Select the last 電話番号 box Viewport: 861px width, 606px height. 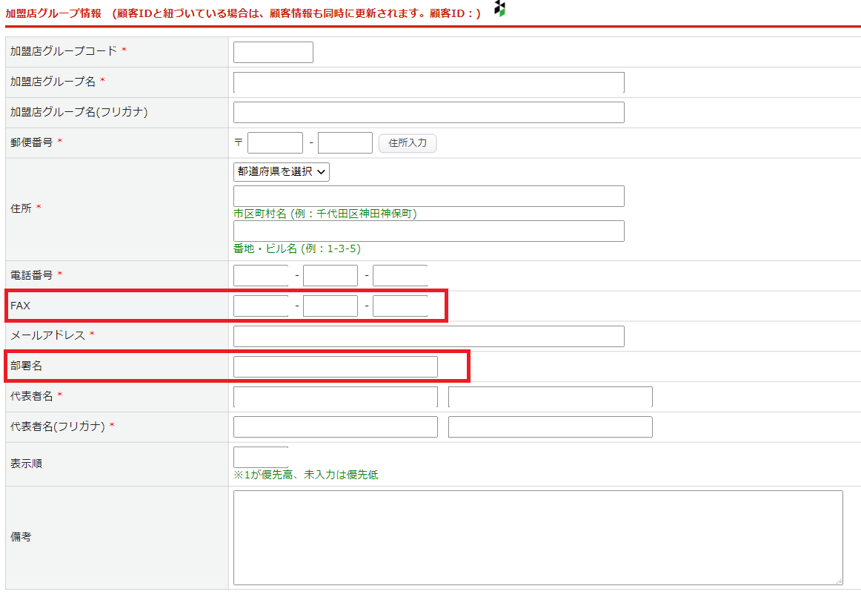[x=400, y=276]
